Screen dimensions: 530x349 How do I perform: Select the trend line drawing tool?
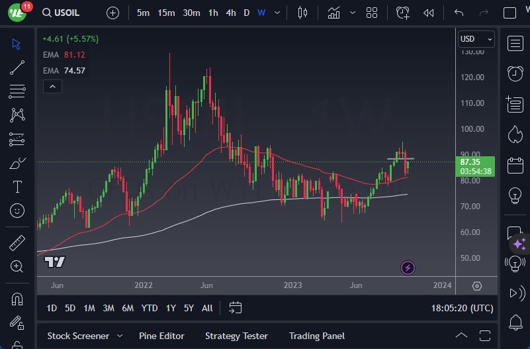click(17, 67)
